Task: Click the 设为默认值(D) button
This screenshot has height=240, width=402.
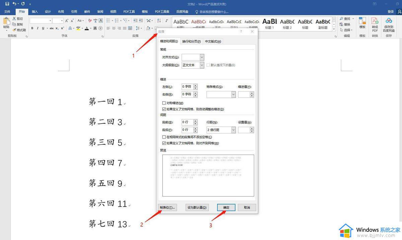Action: coord(197,208)
